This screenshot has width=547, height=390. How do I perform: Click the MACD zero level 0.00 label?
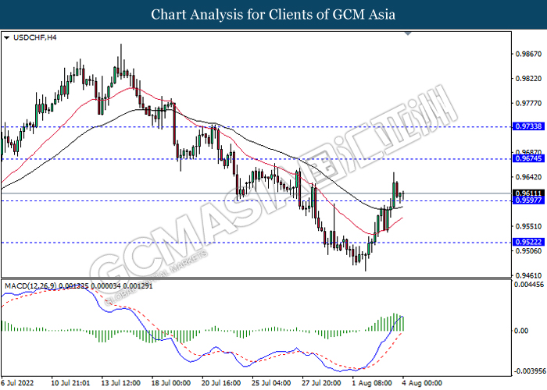tap(521, 331)
